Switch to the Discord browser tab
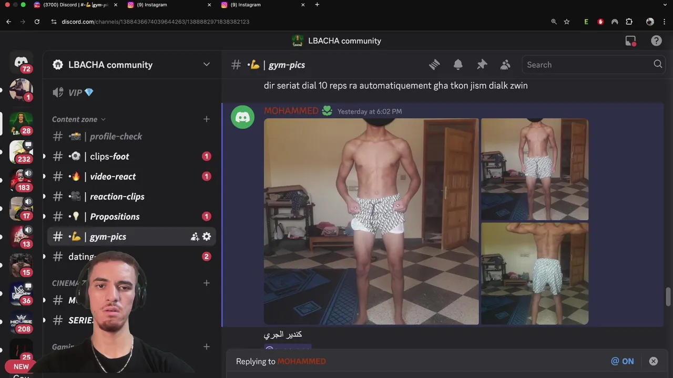Viewport: 673px width, 378px height. tap(75, 5)
